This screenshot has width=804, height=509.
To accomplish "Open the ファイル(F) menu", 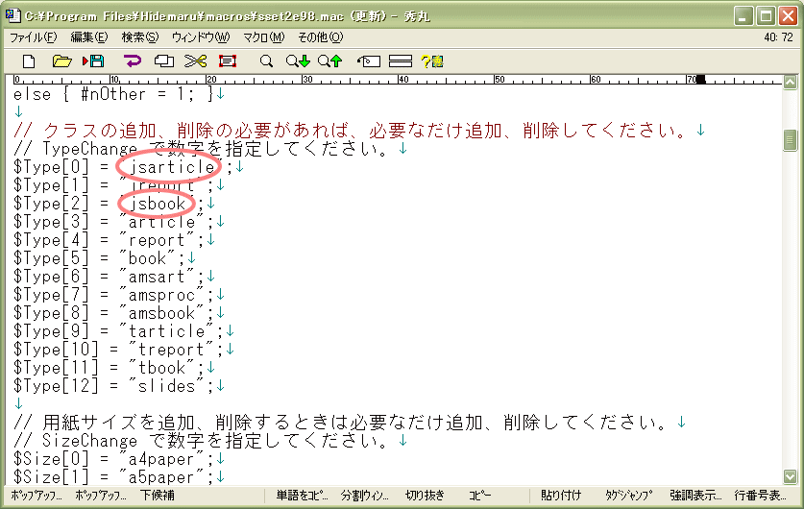I will tap(34, 37).
